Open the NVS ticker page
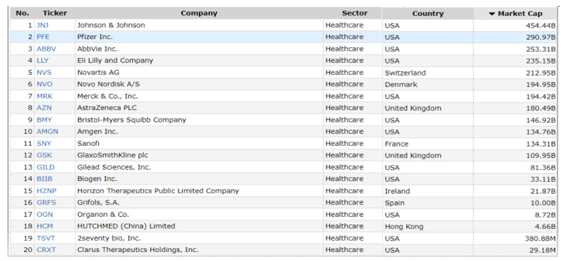Viewport: 561px width, 261px height. [x=44, y=73]
